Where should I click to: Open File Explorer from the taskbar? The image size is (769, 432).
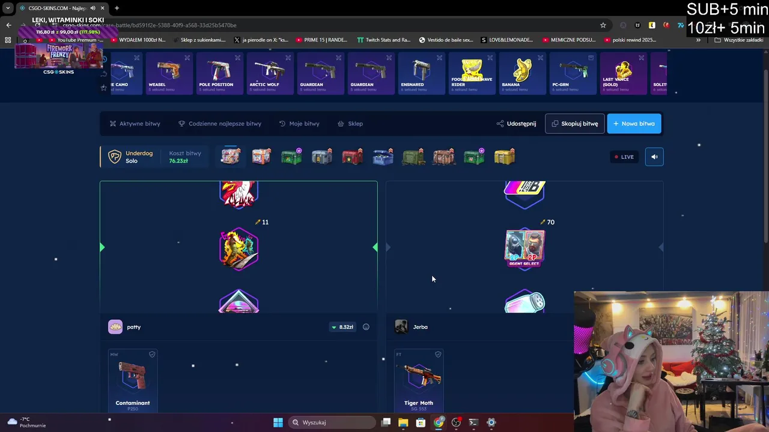(x=403, y=422)
